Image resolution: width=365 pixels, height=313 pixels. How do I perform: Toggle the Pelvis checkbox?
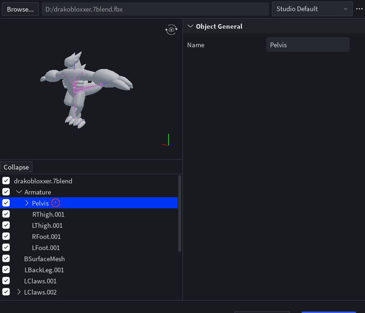pos(6,203)
